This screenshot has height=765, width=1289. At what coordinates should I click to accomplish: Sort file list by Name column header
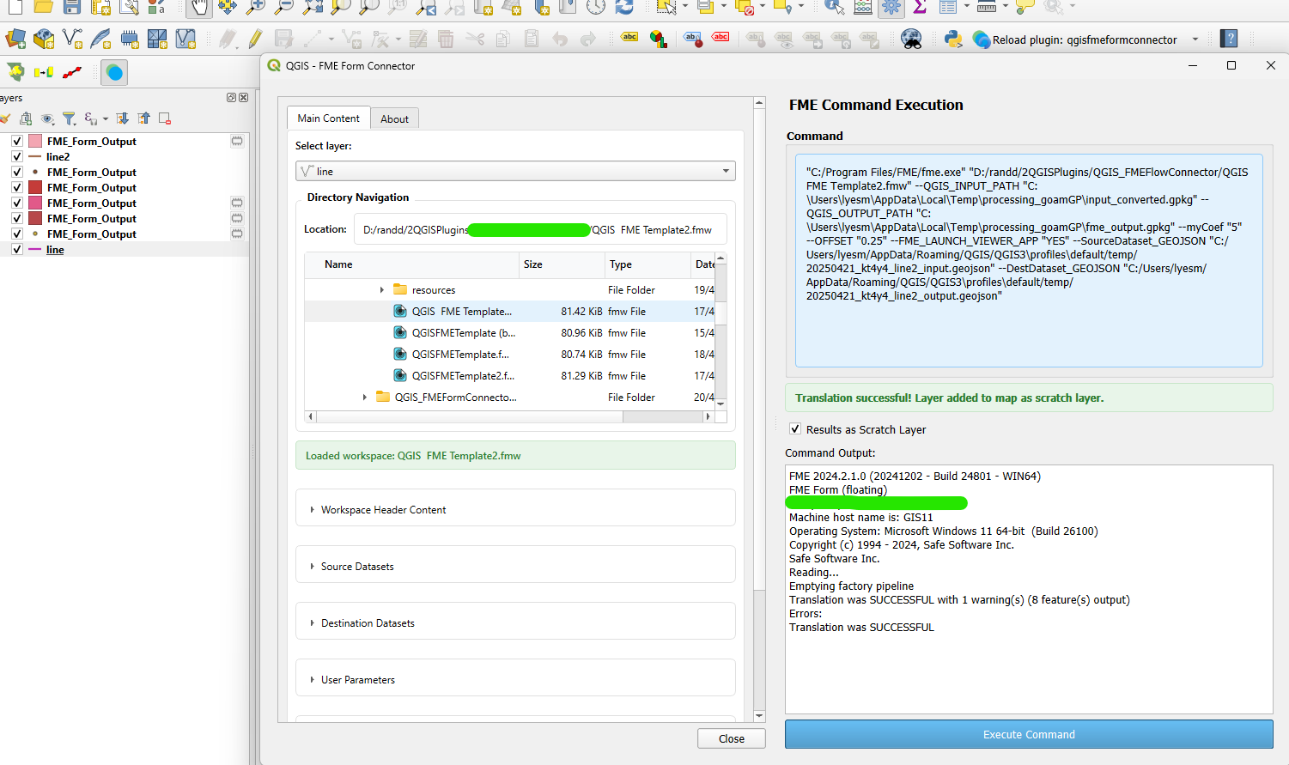point(411,264)
